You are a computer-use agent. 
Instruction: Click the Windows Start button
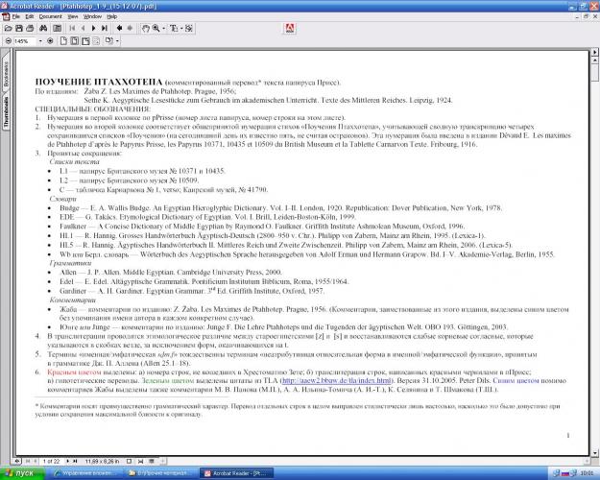21,472
